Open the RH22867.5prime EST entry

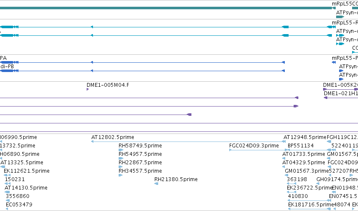[140, 163]
